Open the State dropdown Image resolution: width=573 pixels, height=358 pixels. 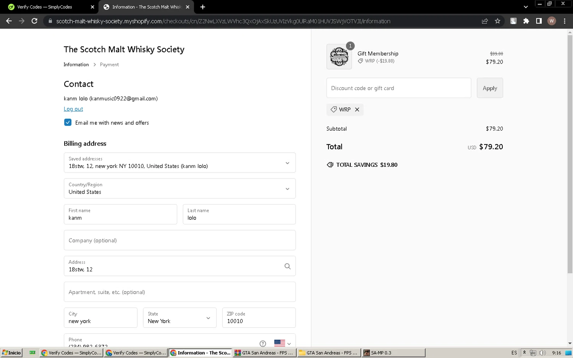180,318
